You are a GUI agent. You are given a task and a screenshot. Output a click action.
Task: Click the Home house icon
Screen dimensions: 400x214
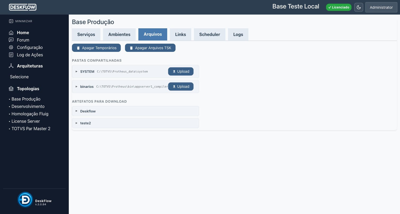(x=11, y=33)
